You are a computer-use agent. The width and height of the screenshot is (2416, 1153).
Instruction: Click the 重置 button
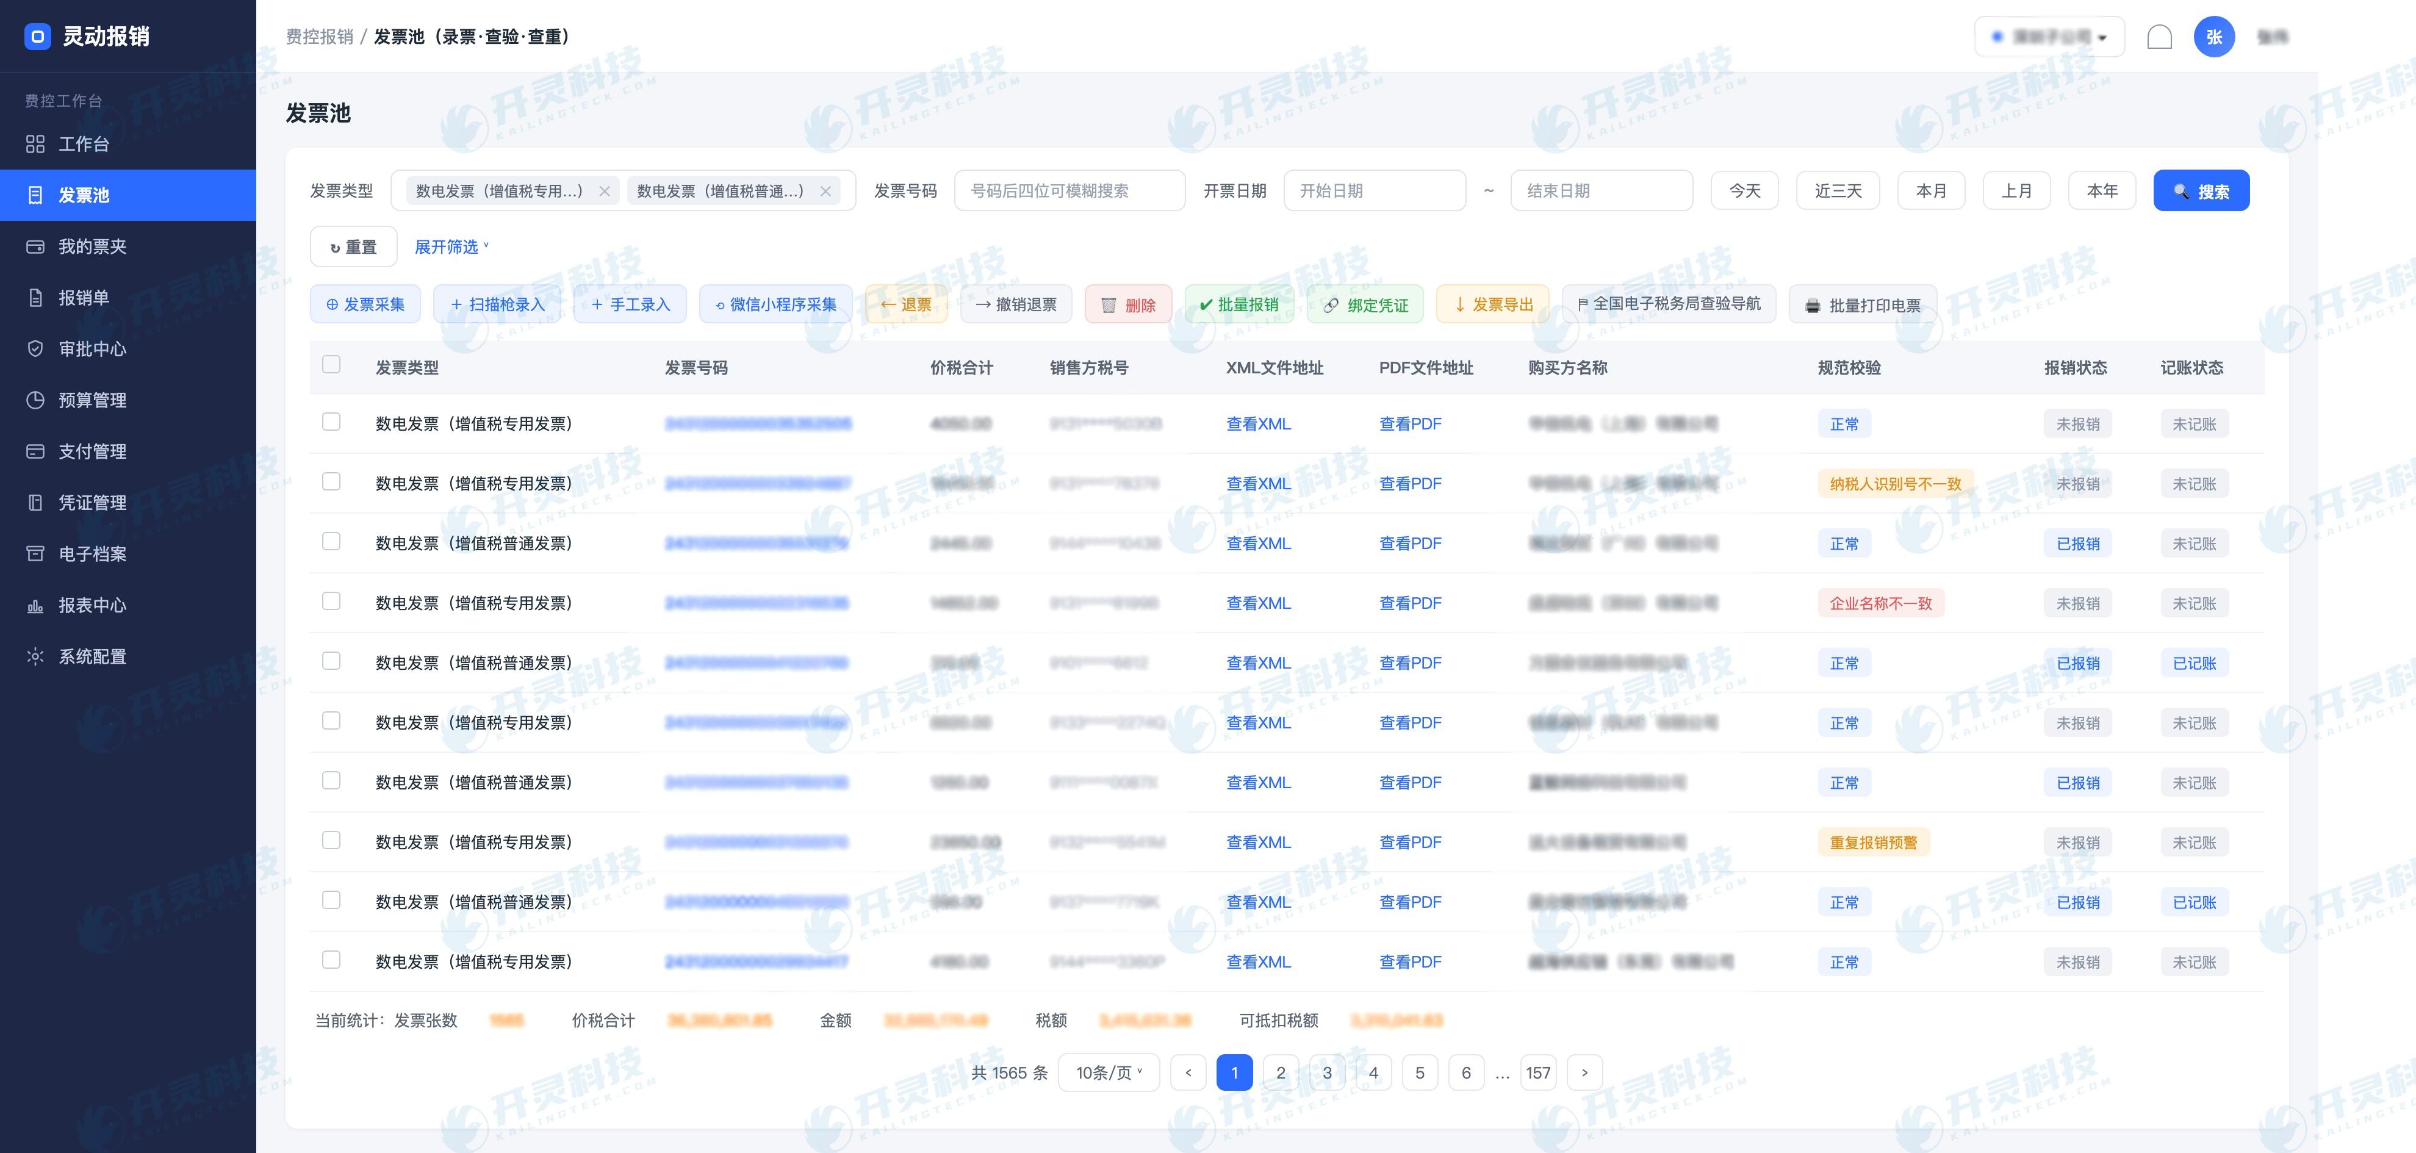pyautogui.click(x=354, y=246)
